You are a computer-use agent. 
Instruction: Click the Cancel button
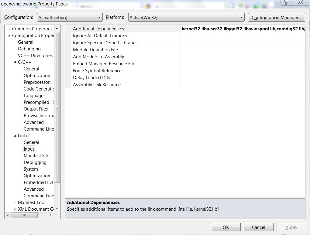pyautogui.click(x=258, y=227)
